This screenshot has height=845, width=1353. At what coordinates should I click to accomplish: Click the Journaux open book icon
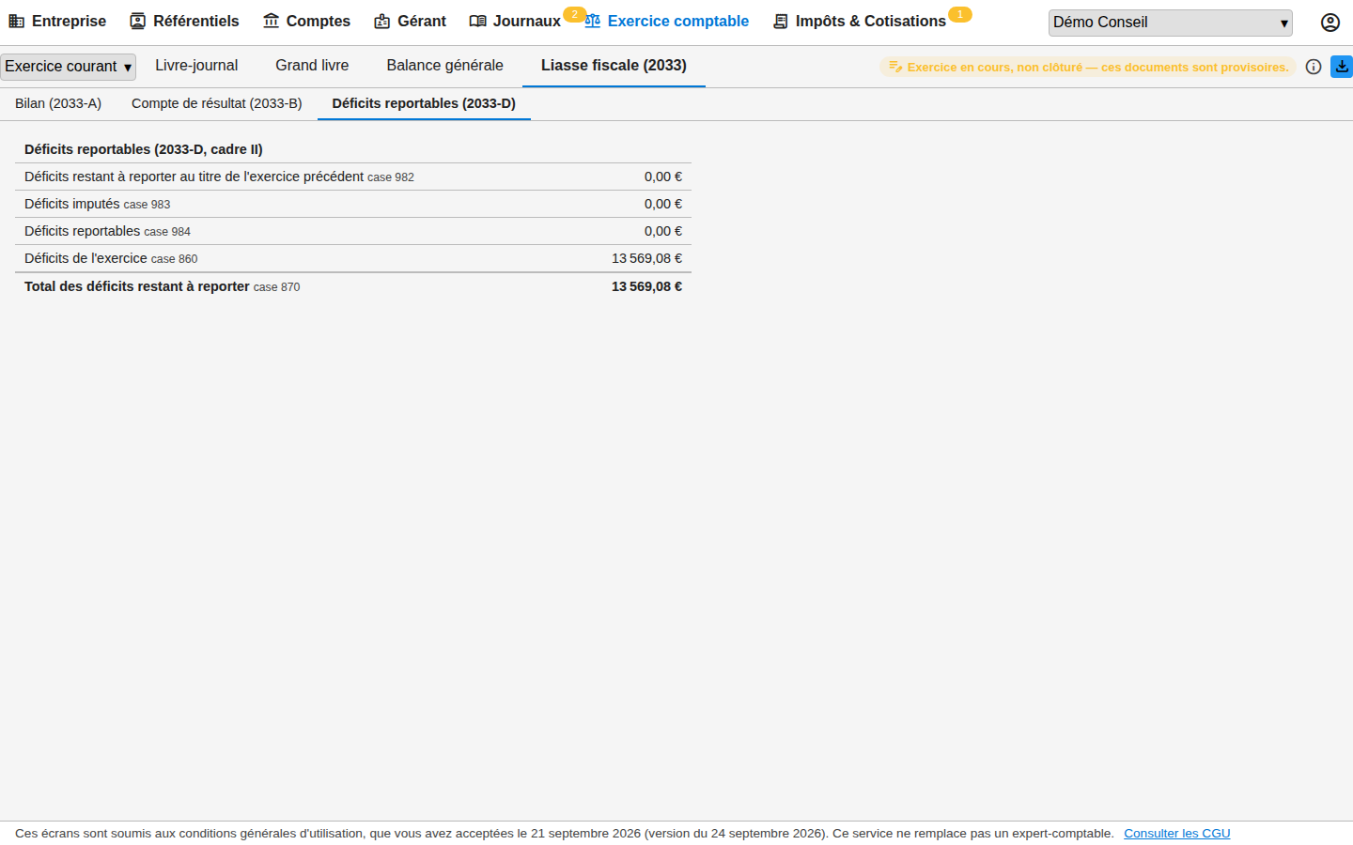478,22
